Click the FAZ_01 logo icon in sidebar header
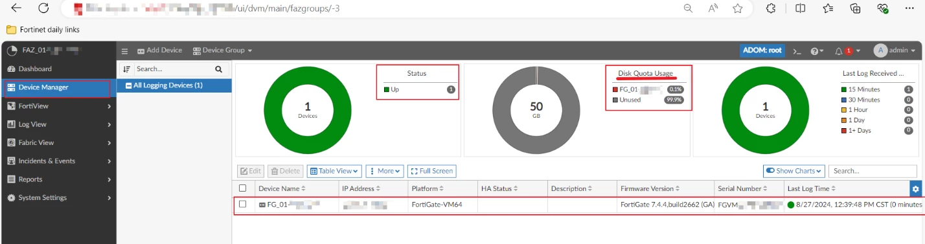Screen dimensions: 925x244 pos(11,50)
